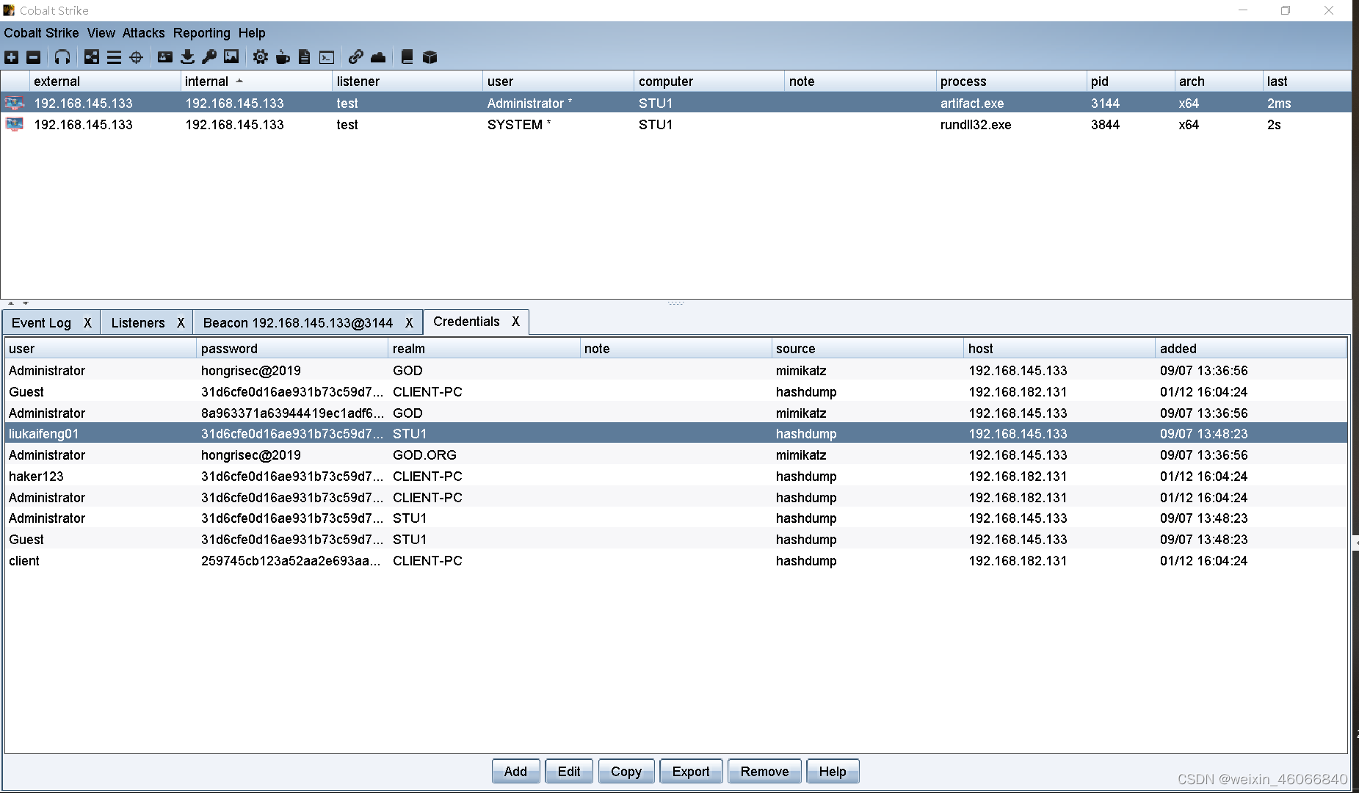Sort credentials by user column header
This screenshot has width=1359, height=793.
pos(101,349)
